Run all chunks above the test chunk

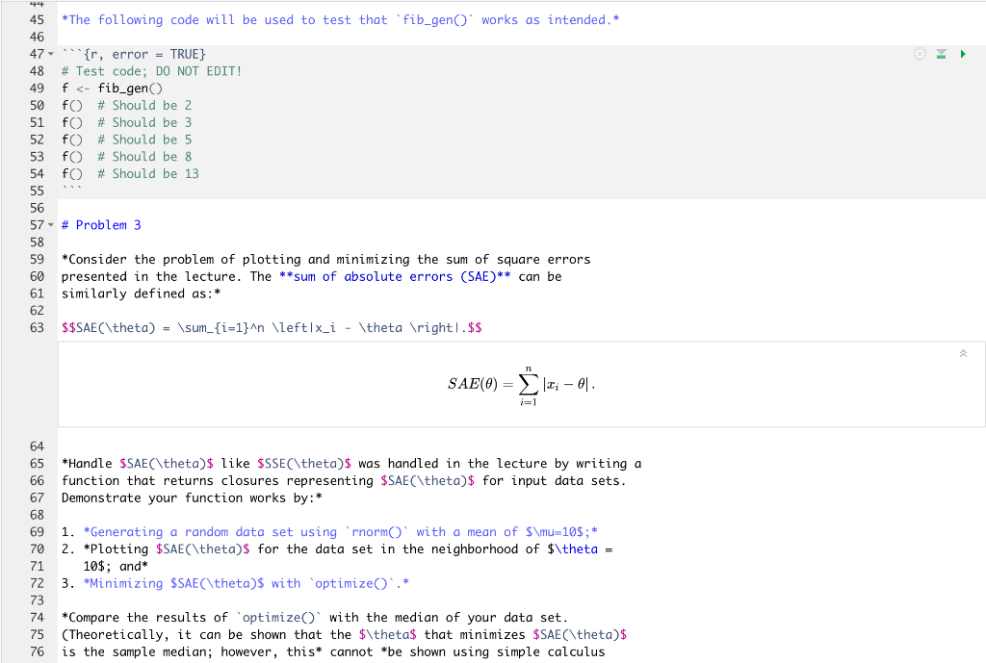pyautogui.click(x=941, y=54)
